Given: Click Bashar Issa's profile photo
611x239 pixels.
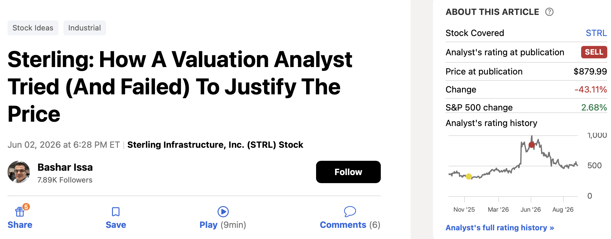Looking at the screenshot, I should point(19,172).
